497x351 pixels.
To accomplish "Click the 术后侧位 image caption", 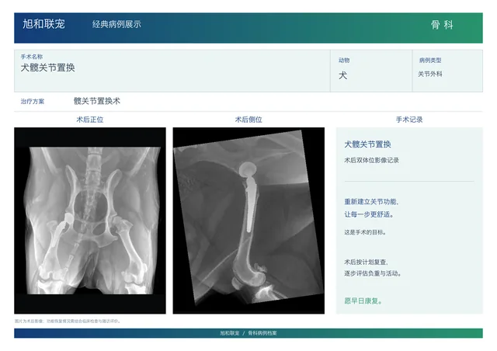I will pos(248,120).
